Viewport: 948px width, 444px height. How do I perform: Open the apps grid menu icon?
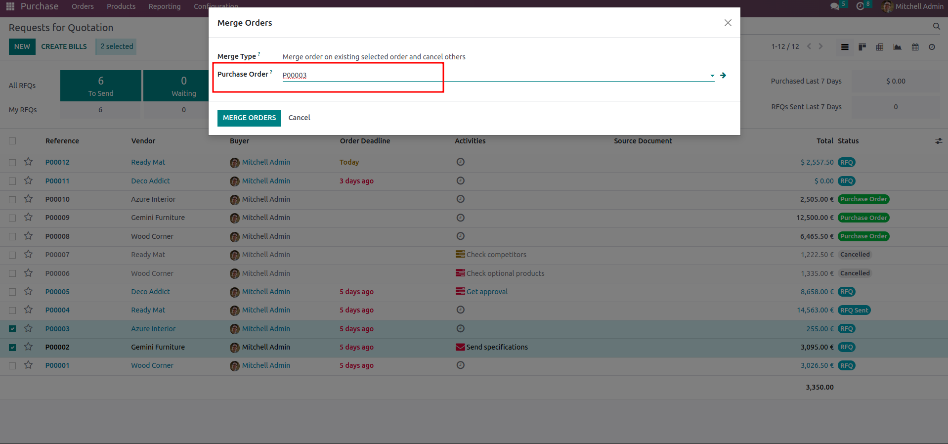[x=10, y=6]
